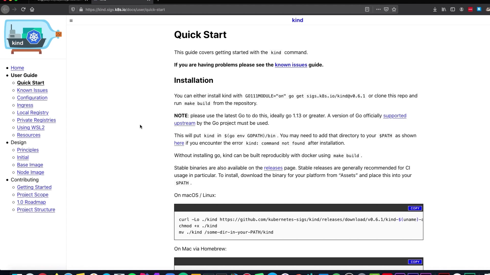Screen dimensions: 490x275
Task: Toggle Firefox reader view icon
Action: [367, 9]
